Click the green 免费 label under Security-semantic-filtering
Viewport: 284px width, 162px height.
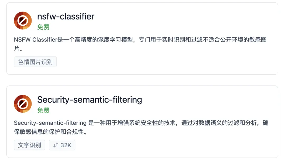(x=43, y=110)
